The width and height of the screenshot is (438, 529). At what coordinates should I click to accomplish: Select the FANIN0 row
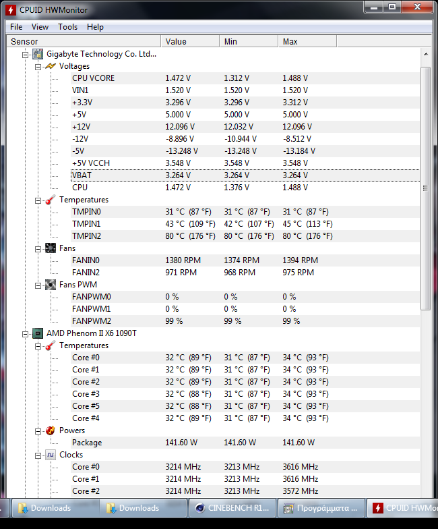click(x=245, y=260)
